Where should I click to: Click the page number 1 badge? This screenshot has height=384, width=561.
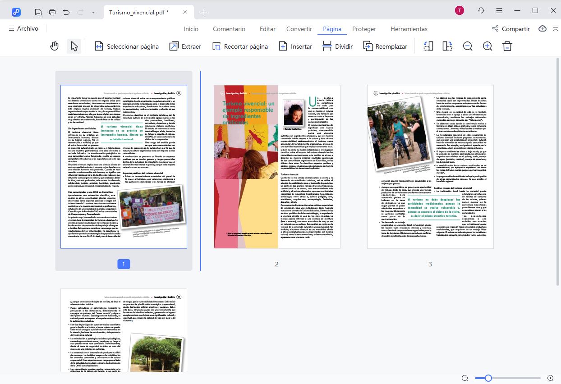124,264
